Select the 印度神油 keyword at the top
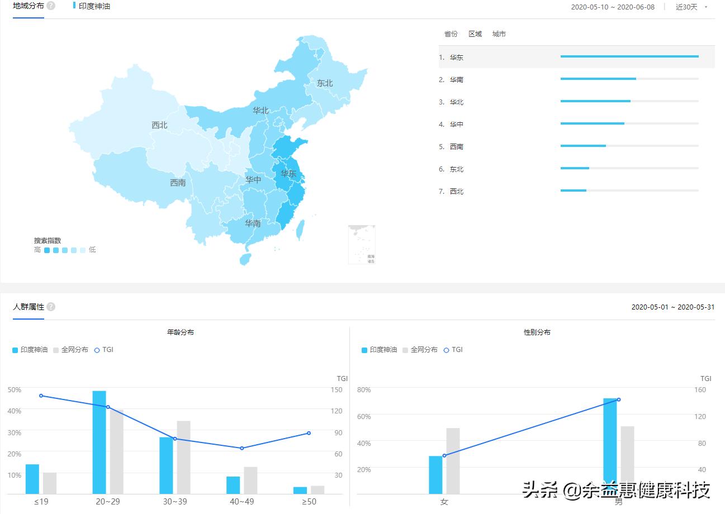 94,6
